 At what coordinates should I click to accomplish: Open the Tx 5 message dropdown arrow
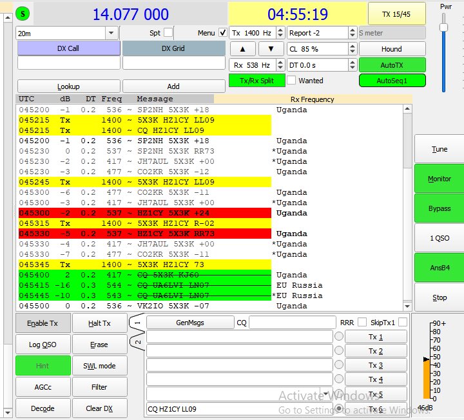(x=326, y=394)
